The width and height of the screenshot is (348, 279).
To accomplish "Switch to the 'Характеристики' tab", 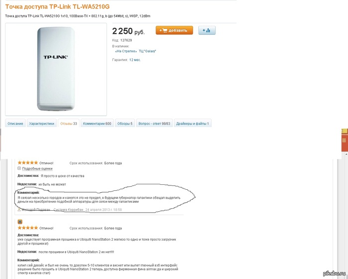I will tap(41, 124).
